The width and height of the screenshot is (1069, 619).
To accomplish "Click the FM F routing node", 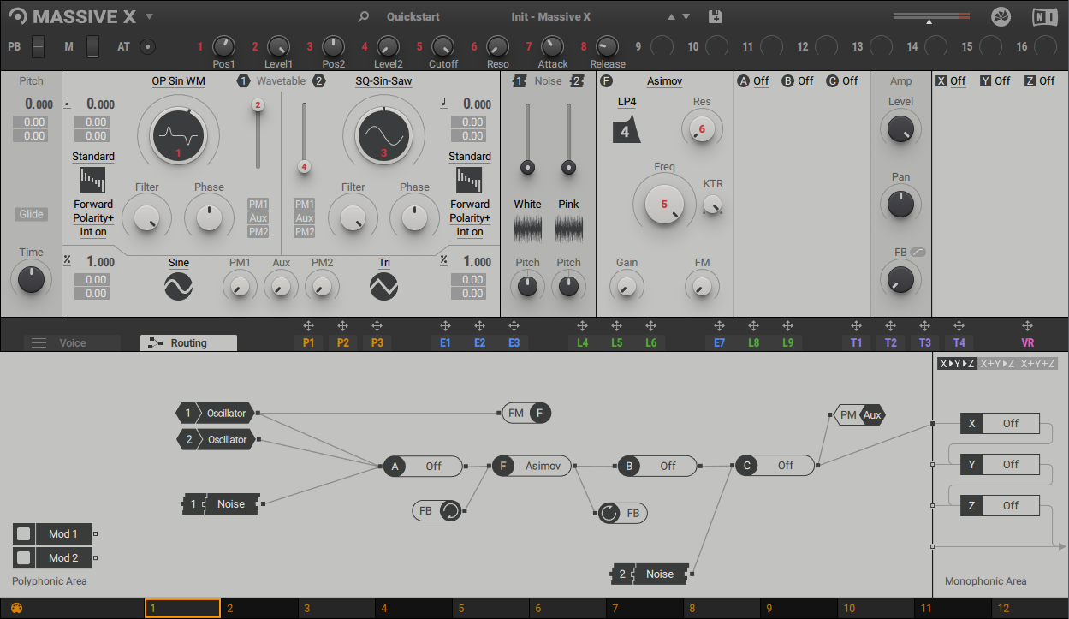I will point(526,413).
